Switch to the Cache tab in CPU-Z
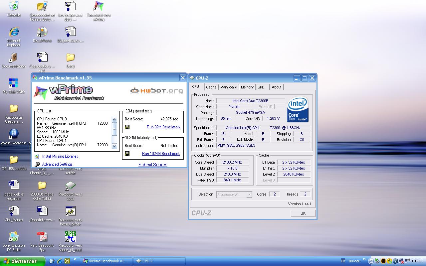 pos(211,87)
